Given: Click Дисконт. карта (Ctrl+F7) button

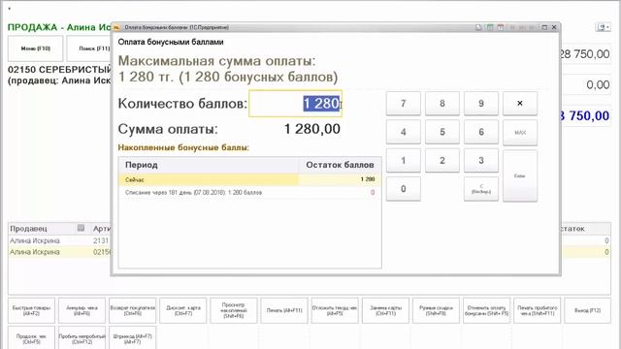Looking at the screenshot, I should click(x=183, y=310).
